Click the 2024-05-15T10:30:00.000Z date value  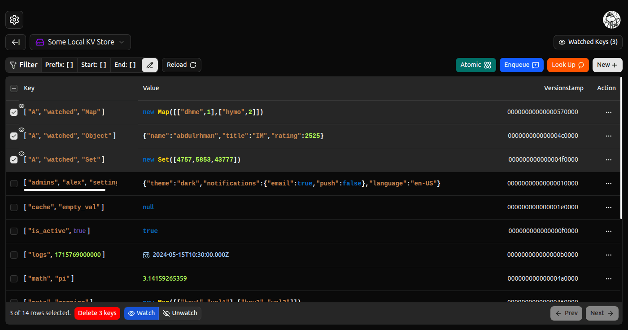[x=191, y=255]
